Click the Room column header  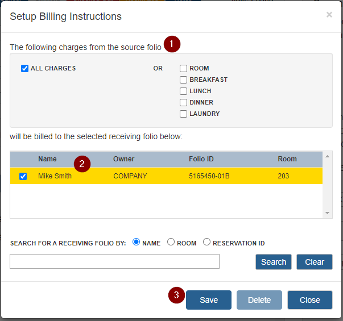coord(287,159)
